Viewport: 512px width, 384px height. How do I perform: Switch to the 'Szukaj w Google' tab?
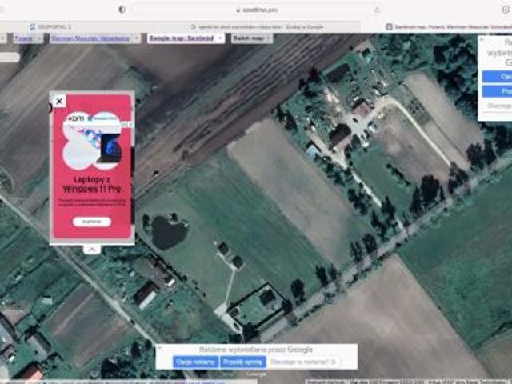[257, 26]
